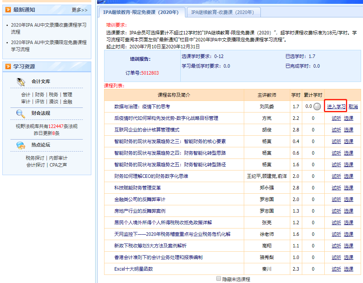This screenshot has height=283, width=363.
Task: Open 更多>> in 最新通知 panel
Action: click(79, 10)
